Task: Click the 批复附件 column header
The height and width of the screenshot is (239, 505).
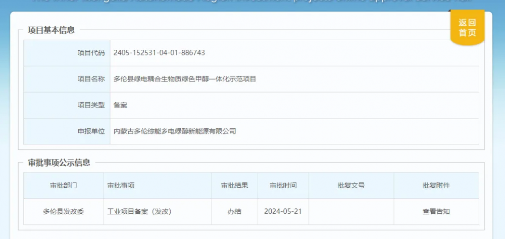Action: [x=436, y=185]
